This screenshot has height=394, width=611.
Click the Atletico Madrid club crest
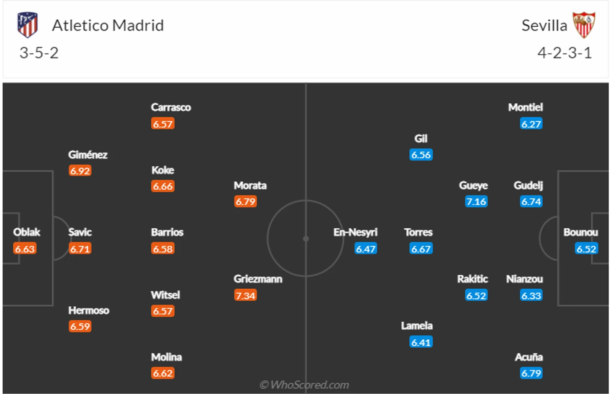tap(28, 25)
